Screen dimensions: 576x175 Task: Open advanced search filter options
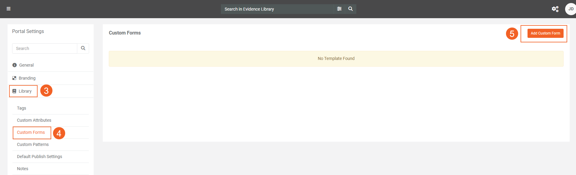(339, 9)
